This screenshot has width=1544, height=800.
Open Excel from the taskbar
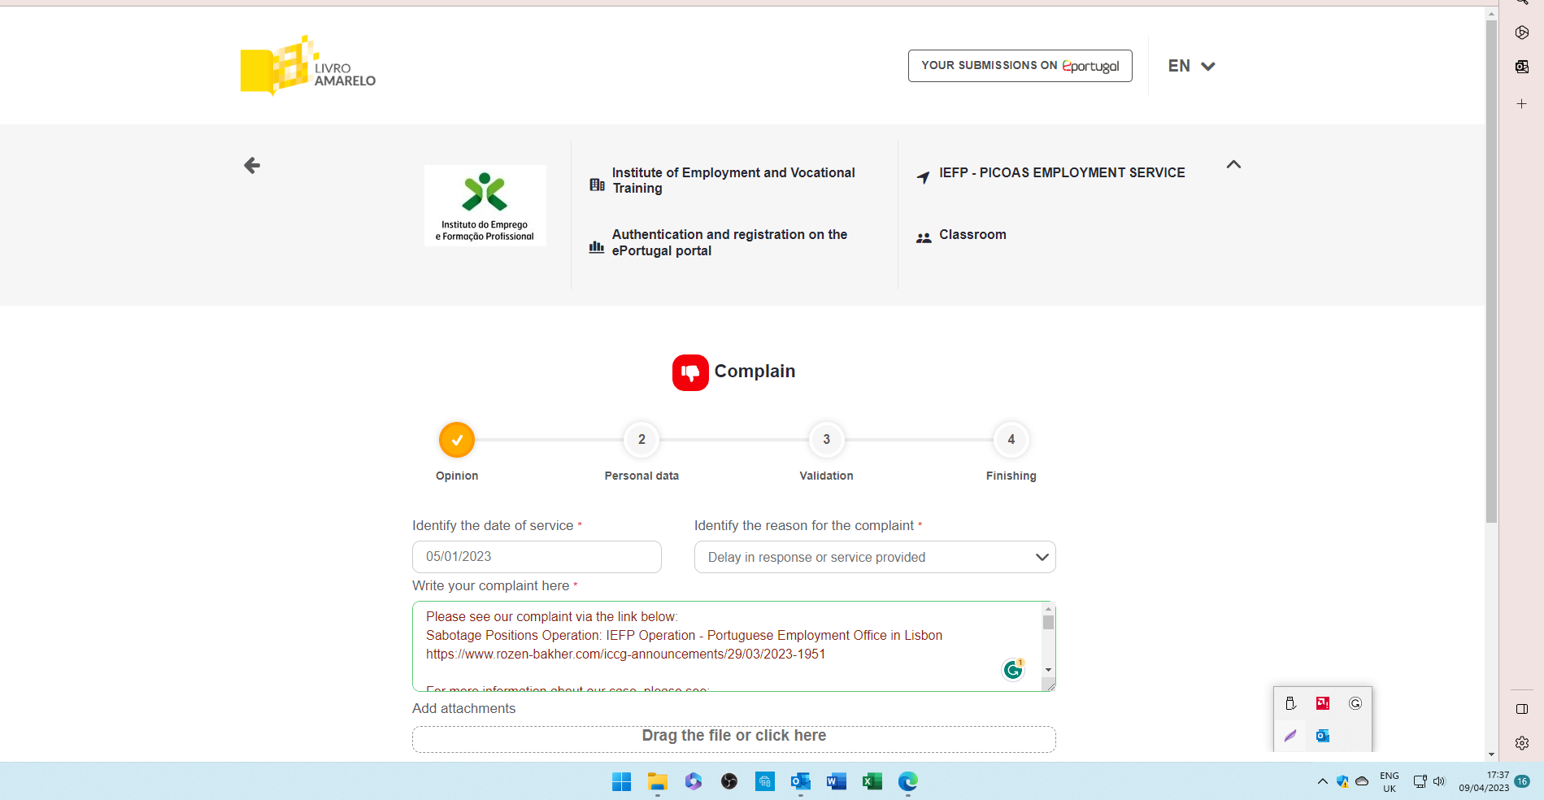pos(872,781)
